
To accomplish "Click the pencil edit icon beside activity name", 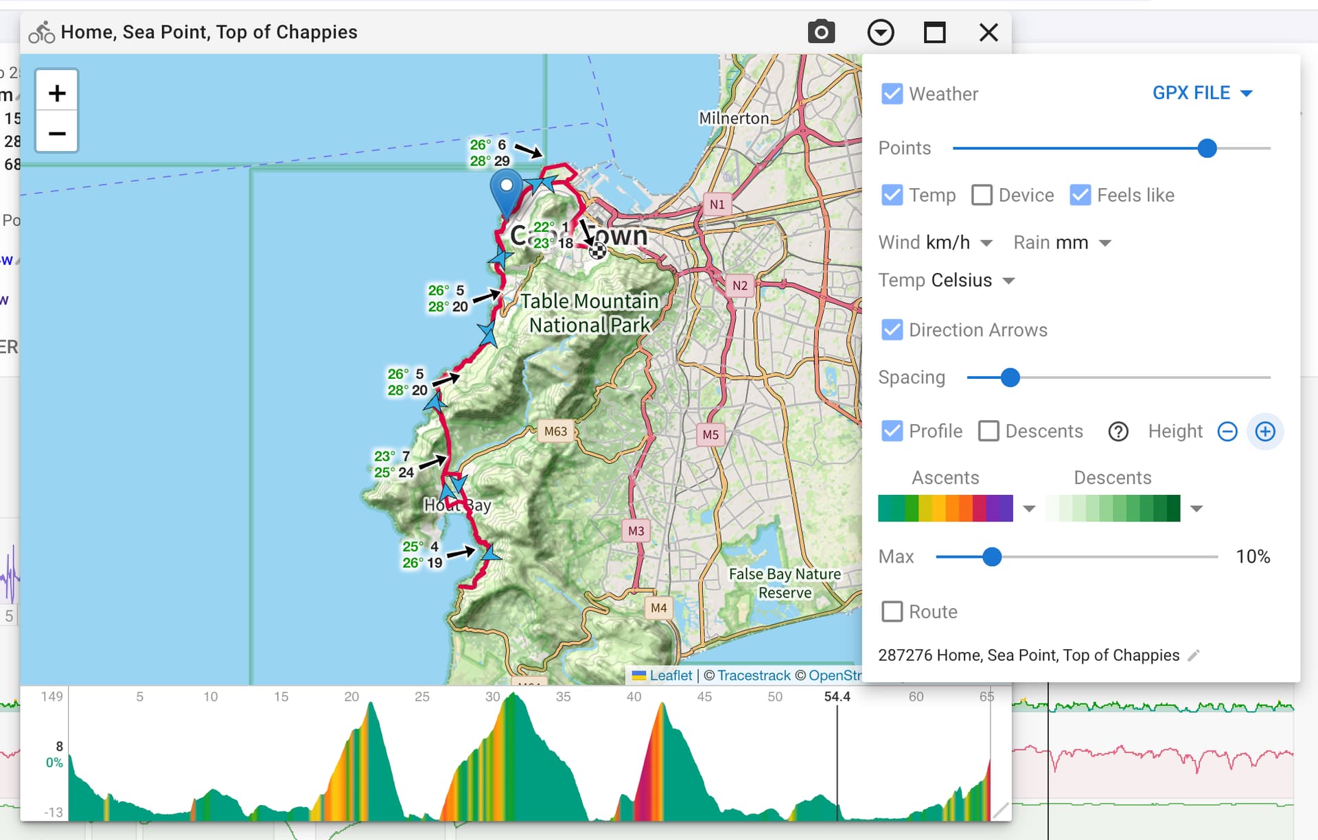I will [1194, 655].
